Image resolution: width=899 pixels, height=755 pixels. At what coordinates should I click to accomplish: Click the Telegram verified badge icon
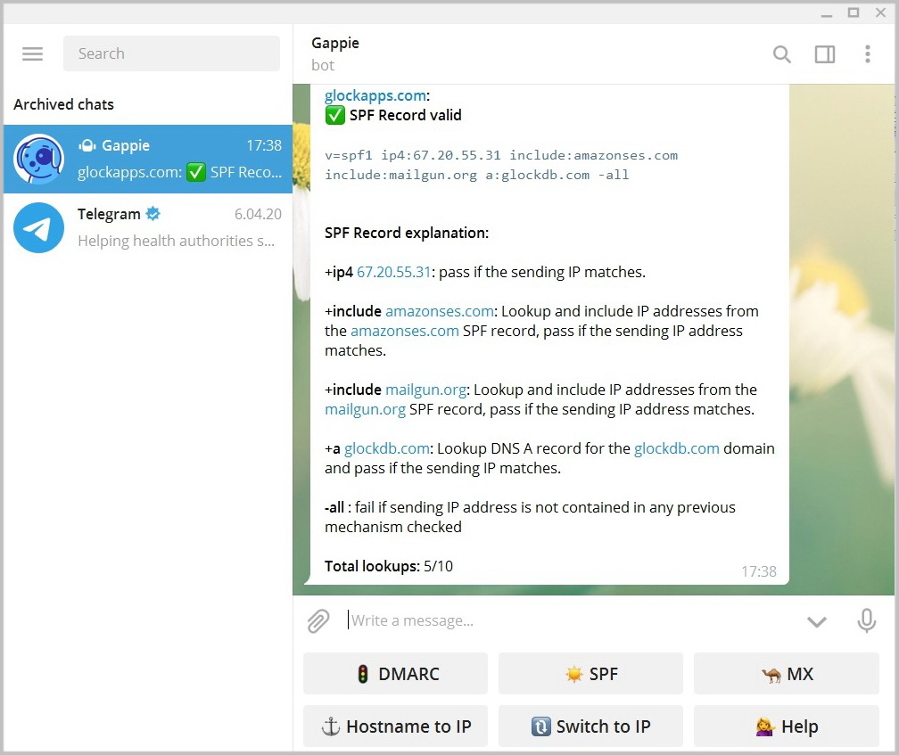coord(153,213)
